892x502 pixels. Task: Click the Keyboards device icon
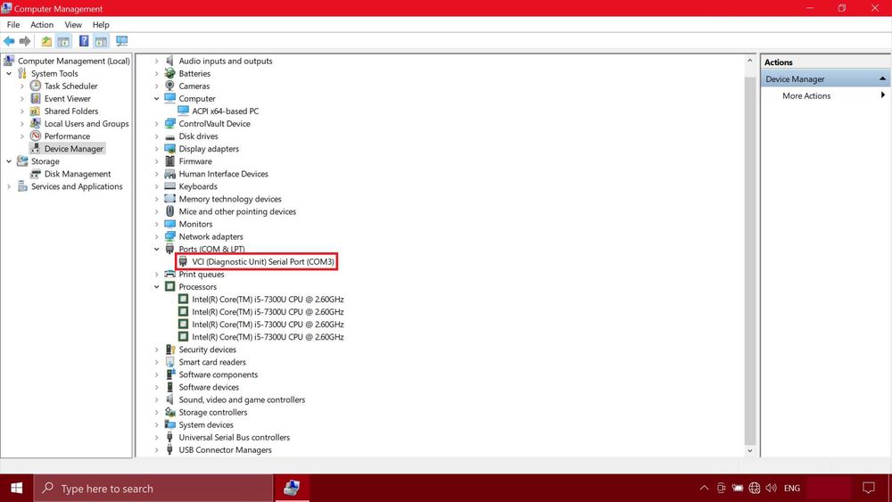169,185
